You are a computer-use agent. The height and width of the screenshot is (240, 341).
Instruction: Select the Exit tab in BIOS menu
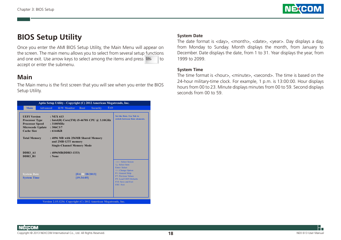[110, 108]
